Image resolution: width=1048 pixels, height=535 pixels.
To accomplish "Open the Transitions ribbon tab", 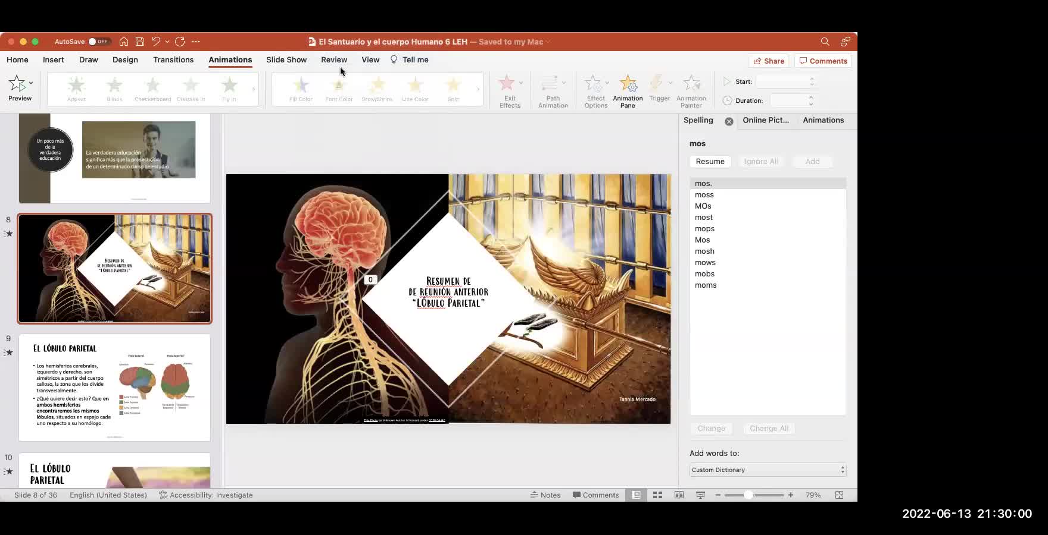I will (x=173, y=59).
